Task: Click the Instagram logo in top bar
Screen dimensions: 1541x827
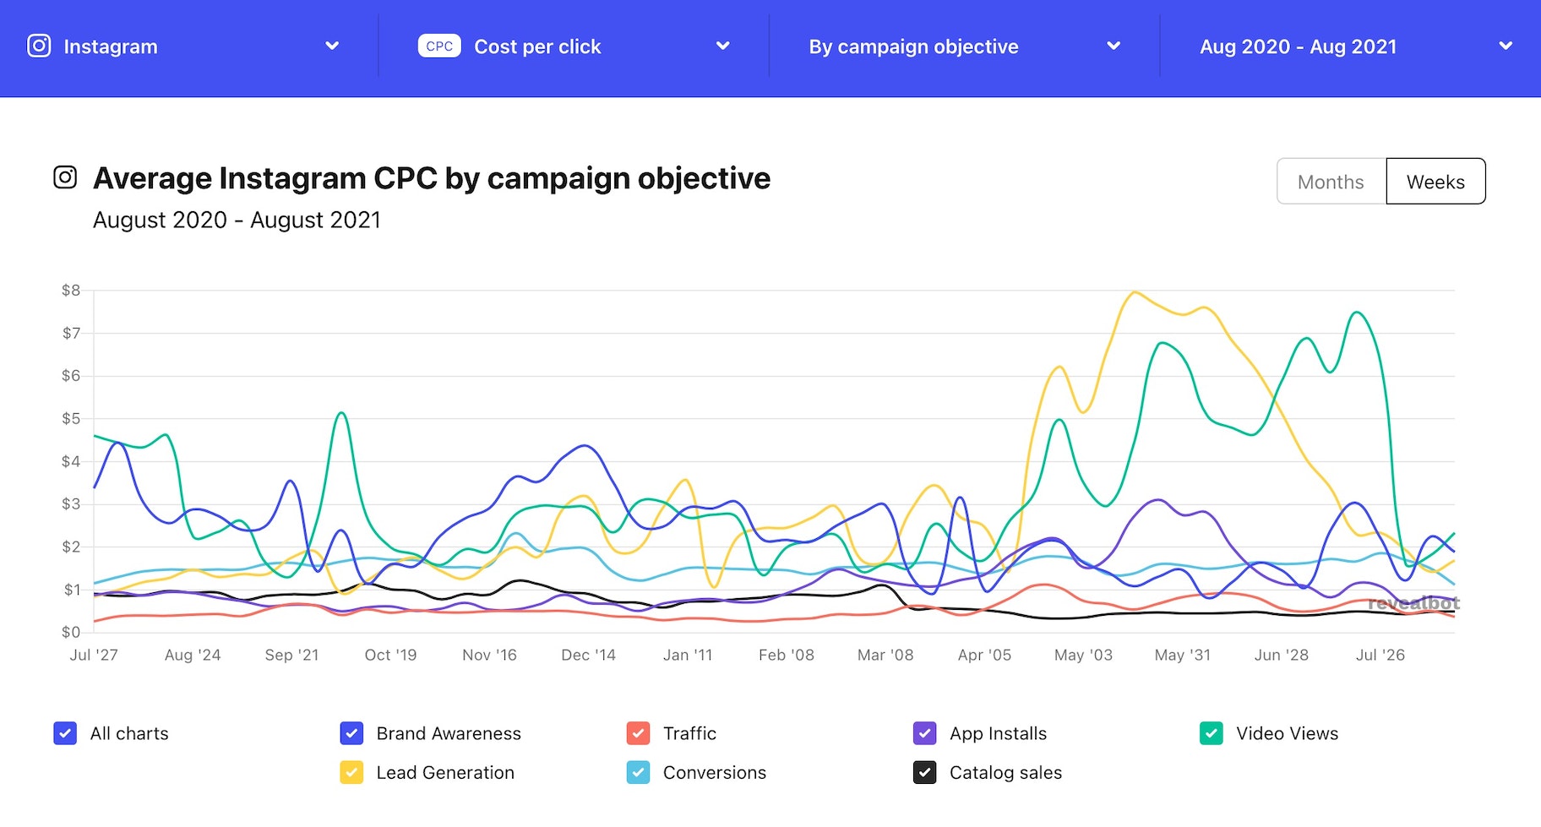Action: 39,46
